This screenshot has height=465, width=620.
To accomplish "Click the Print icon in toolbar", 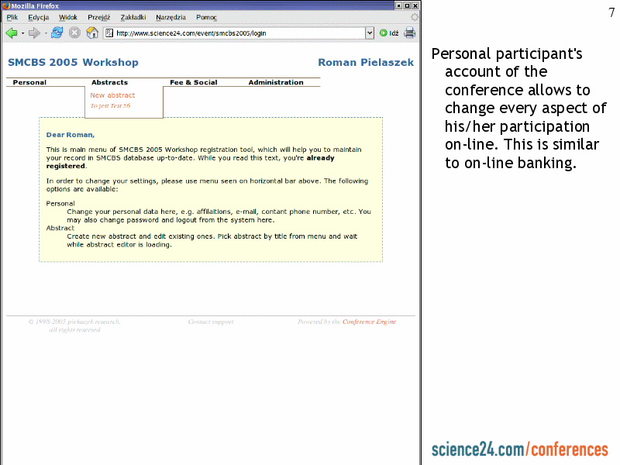I will [409, 33].
